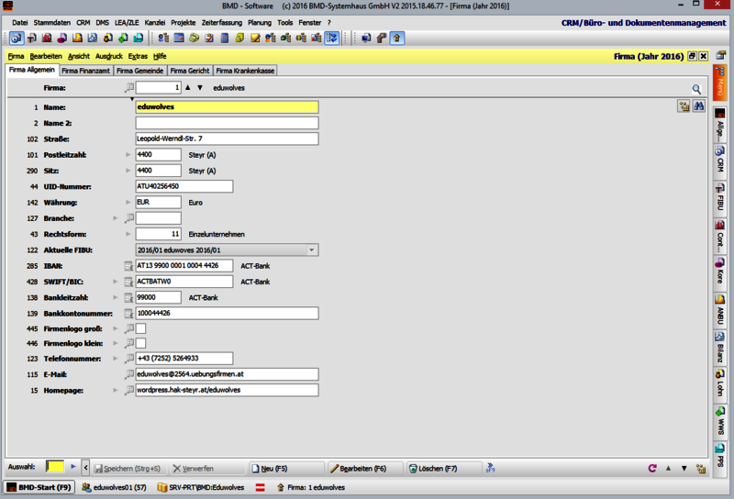Click the Speichern (Strg+S) button
This screenshot has height=499, width=734.
[128, 468]
